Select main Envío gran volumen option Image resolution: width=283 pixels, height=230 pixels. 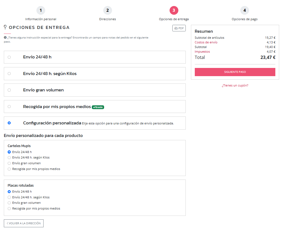9,90
